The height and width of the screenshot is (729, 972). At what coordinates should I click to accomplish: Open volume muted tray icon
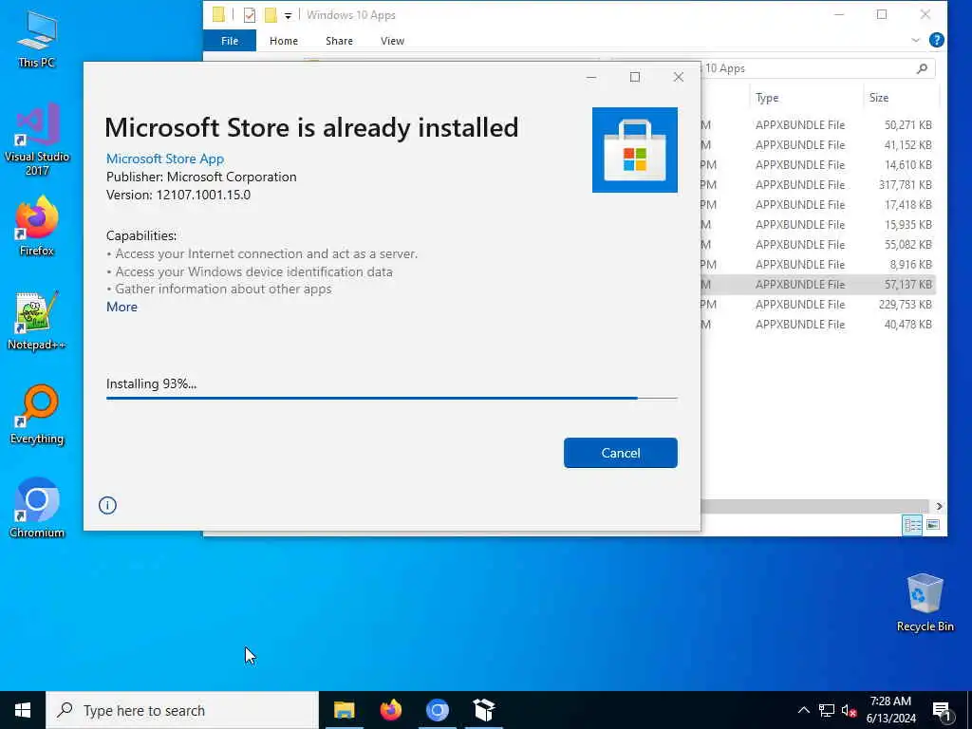pos(849,710)
